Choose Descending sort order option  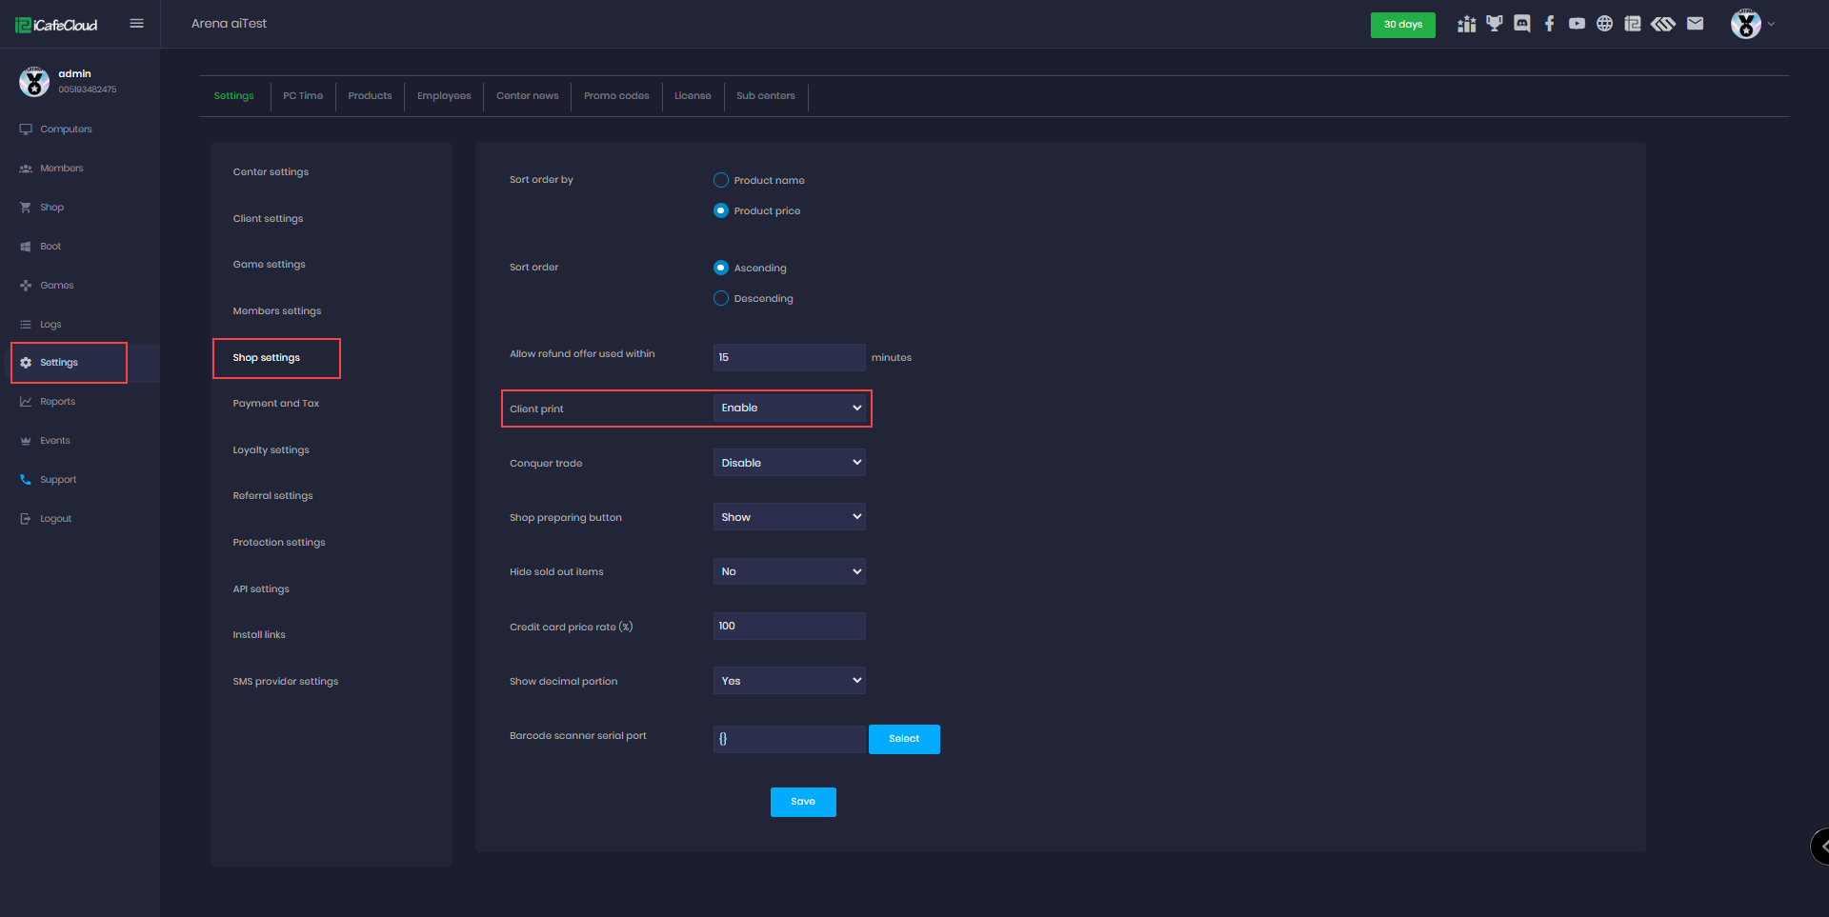[x=721, y=298]
